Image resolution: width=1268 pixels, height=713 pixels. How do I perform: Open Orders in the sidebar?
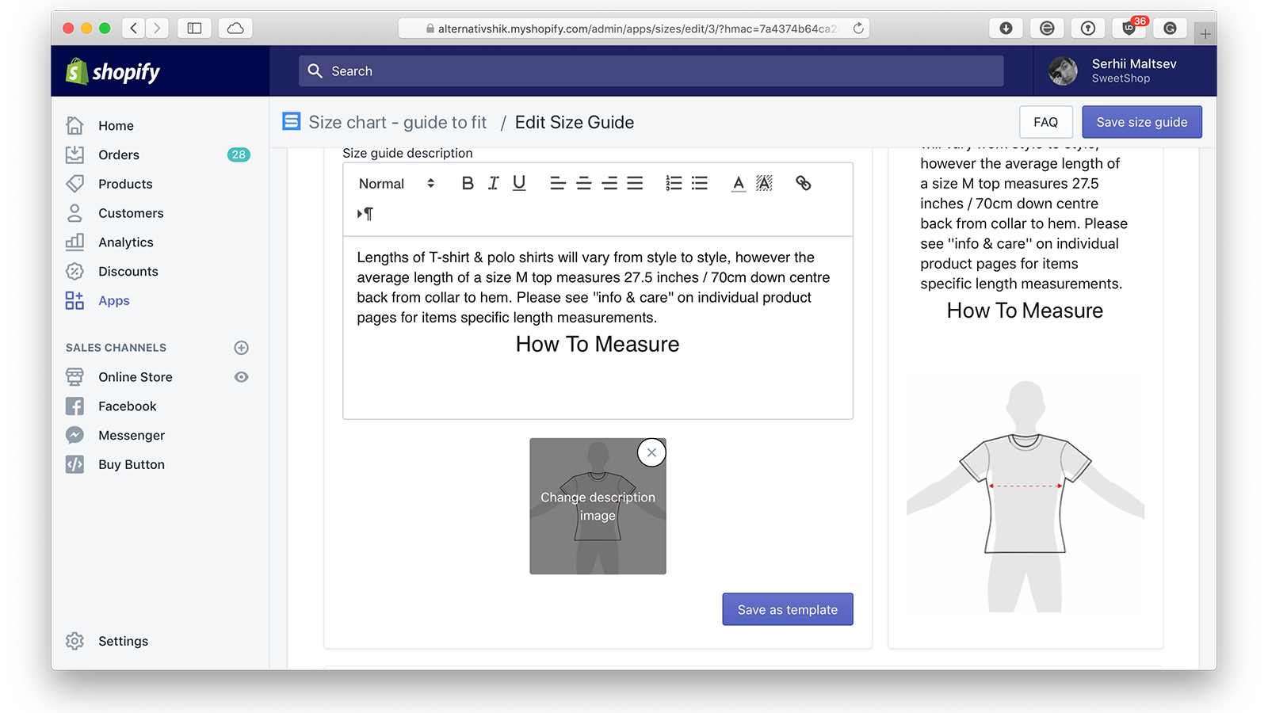pyautogui.click(x=119, y=155)
